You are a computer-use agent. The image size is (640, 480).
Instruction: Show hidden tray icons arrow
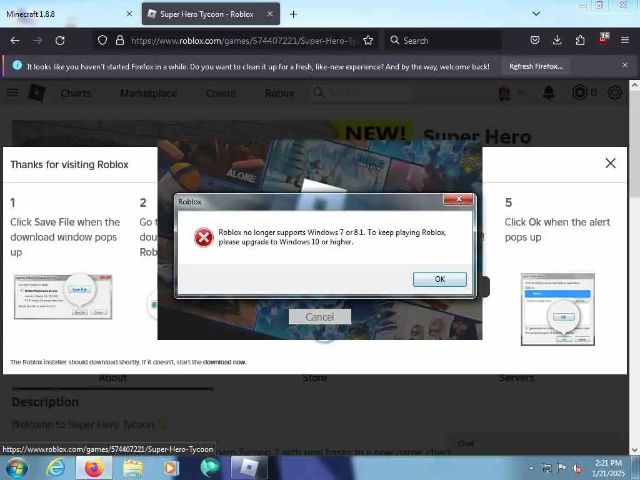coord(531,468)
